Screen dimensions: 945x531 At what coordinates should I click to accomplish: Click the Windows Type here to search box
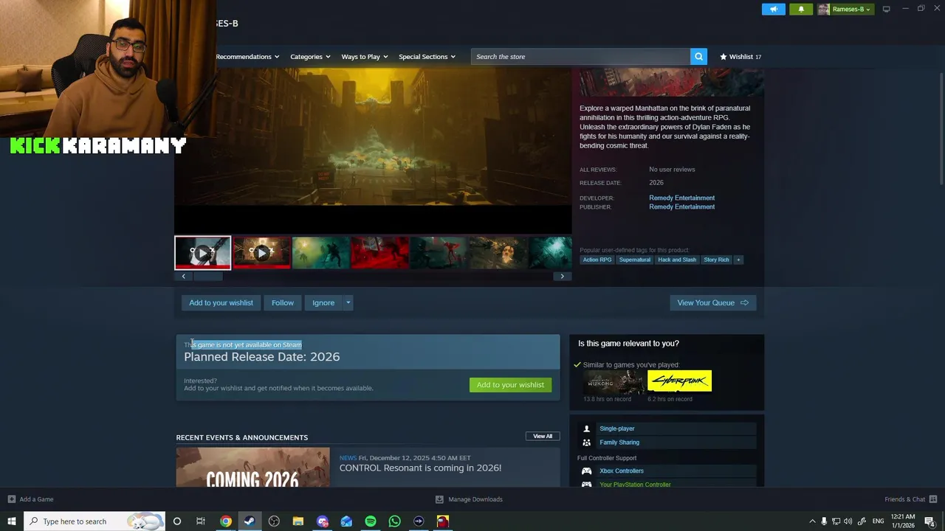[94, 521]
